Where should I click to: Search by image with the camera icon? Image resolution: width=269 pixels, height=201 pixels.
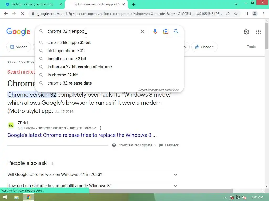pyautogui.click(x=165, y=31)
